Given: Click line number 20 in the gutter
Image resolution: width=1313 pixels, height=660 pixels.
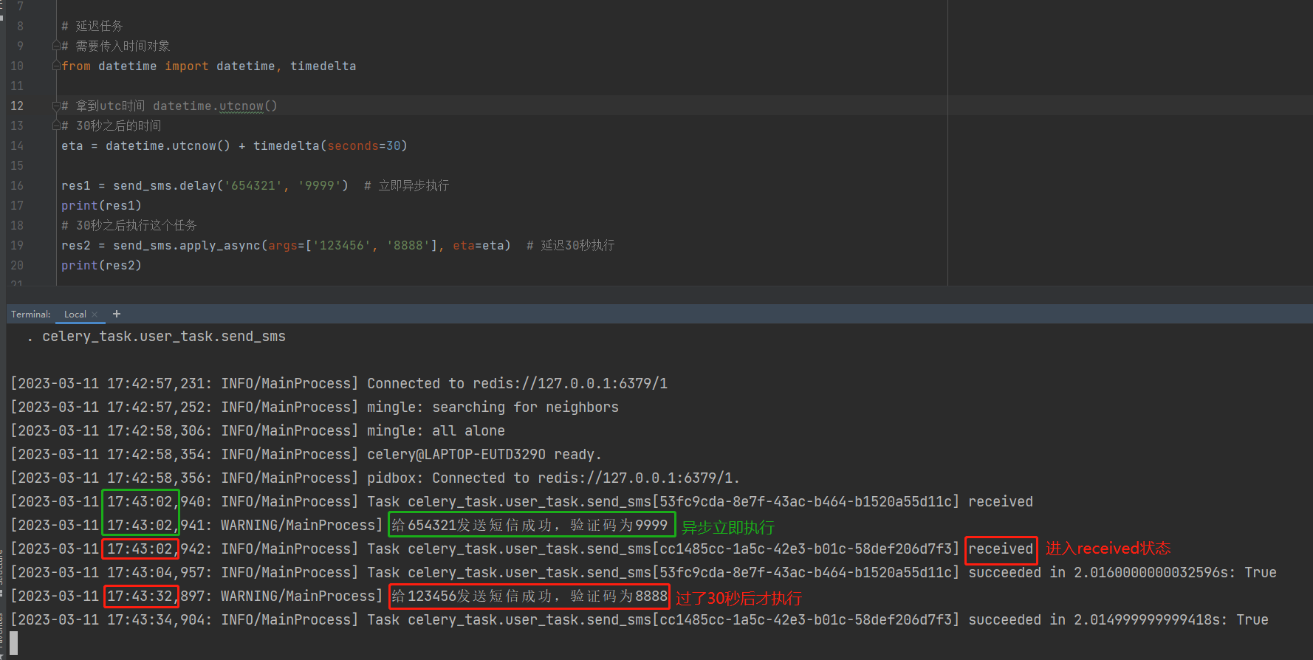Looking at the screenshot, I should [x=17, y=265].
